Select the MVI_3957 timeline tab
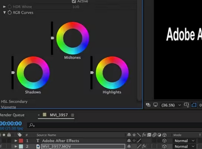Screen dimensions: 202x149 (59, 115)
